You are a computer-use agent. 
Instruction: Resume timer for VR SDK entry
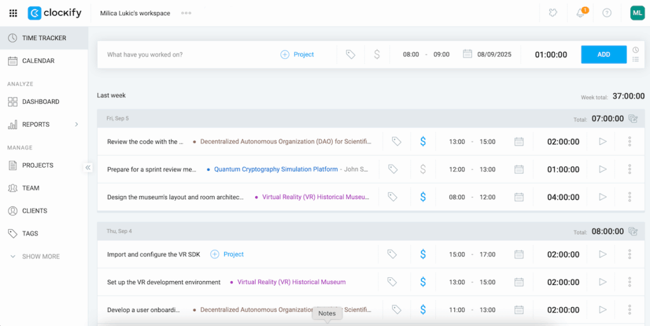603,254
